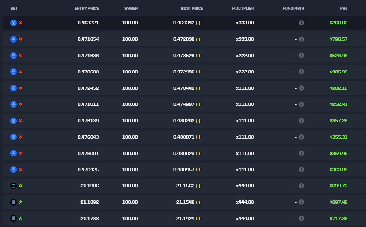The width and height of the screenshot is (366, 227).
Task: Click P&L value $790.57
Action: click(x=338, y=39)
